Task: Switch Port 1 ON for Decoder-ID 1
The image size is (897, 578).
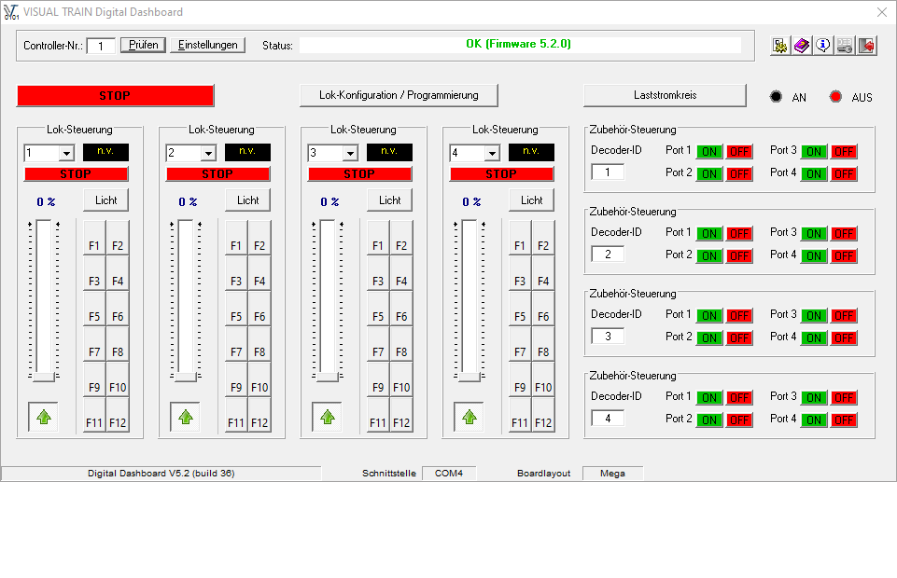Action: click(709, 151)
